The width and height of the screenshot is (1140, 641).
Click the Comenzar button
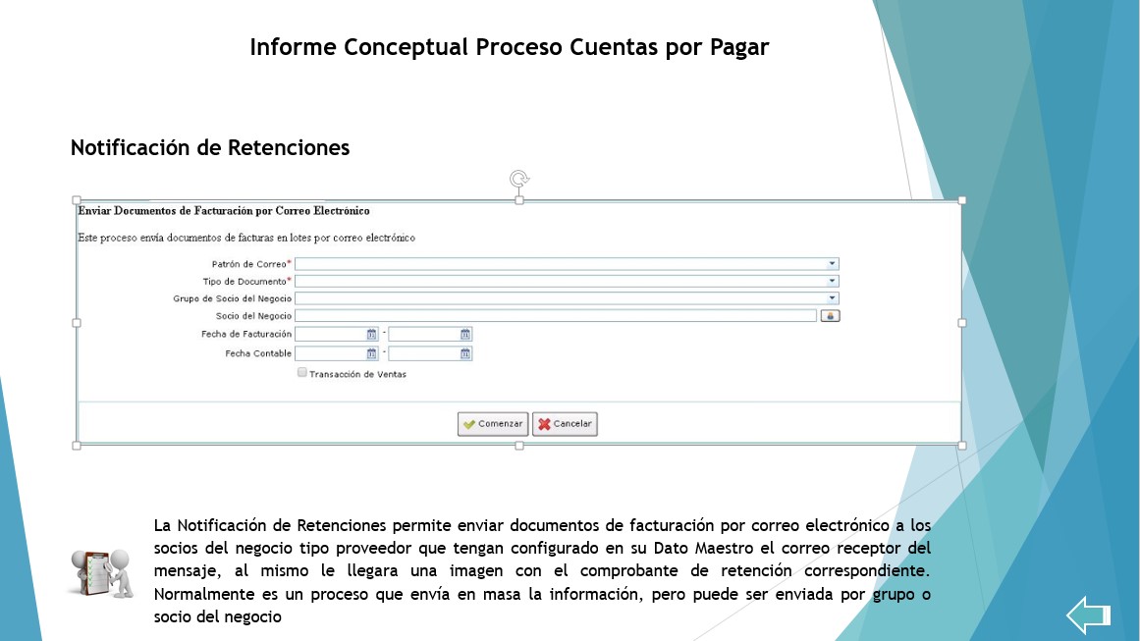tap(493, 424)
